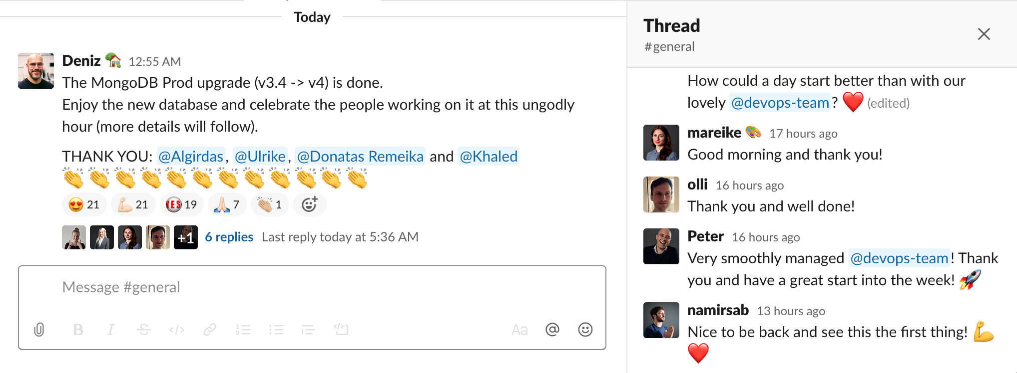Start a bulleted list
Screen dimensions: 1017x373
(x=276, y=330)
